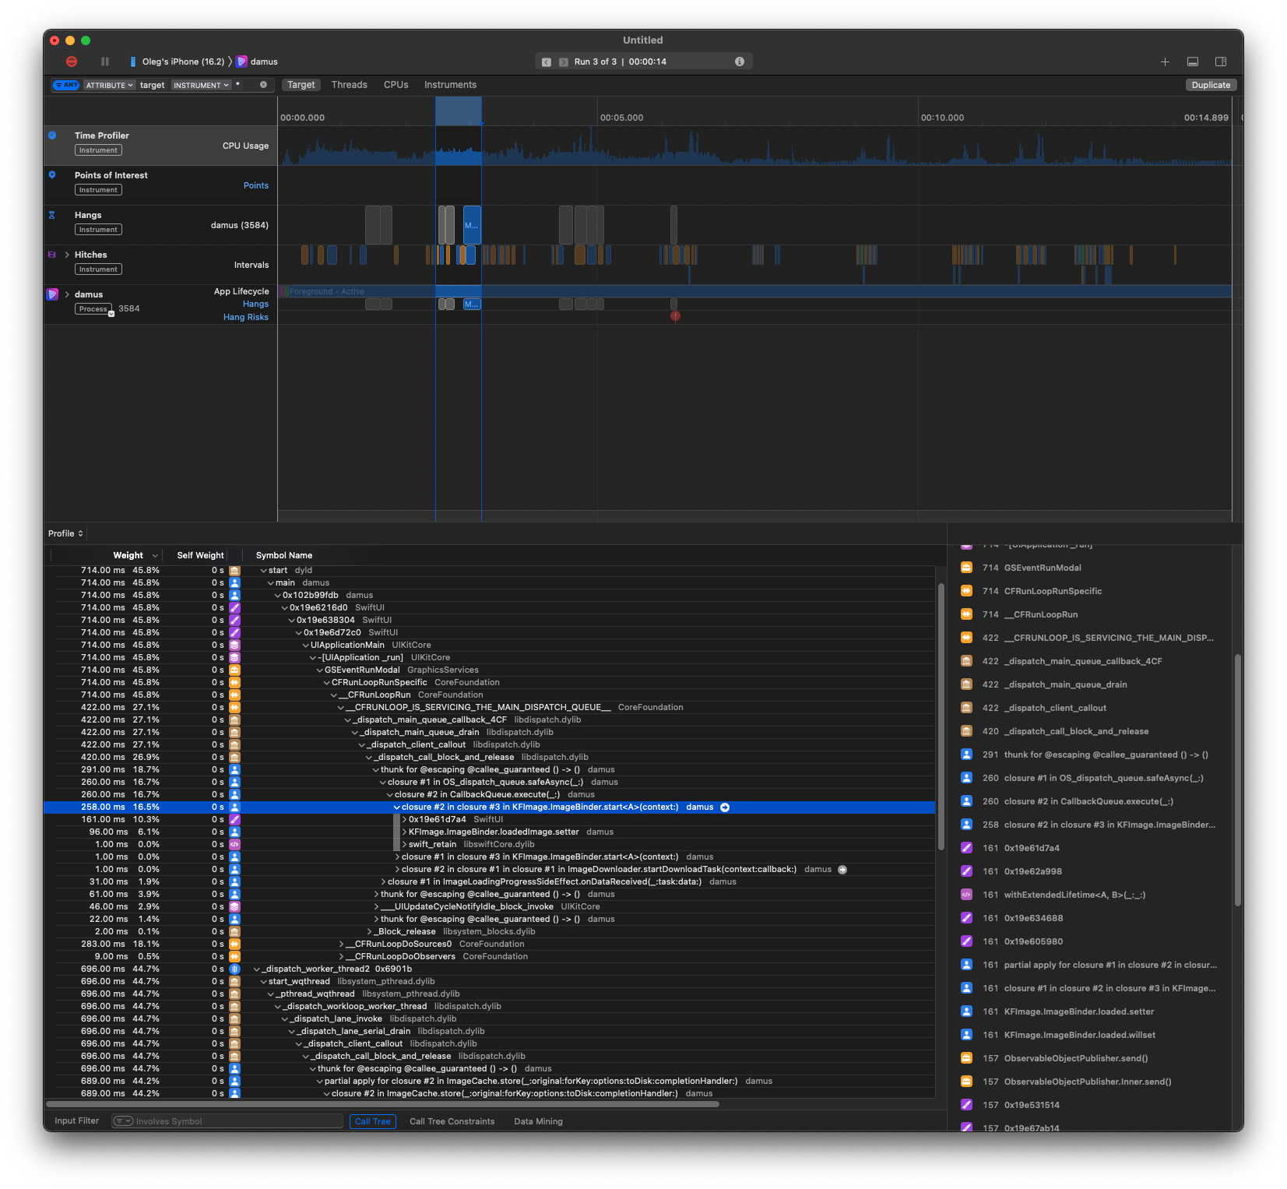This screenshot has height=1189, width=1287.
Task: Expand the damus process track
Action: pyautogui.click(x=67, y=294)
